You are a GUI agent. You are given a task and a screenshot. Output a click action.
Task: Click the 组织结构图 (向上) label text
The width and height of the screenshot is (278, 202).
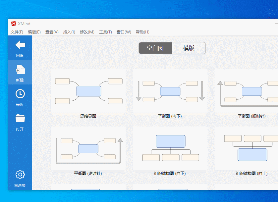pyautogui.click(x=251, y=173)
